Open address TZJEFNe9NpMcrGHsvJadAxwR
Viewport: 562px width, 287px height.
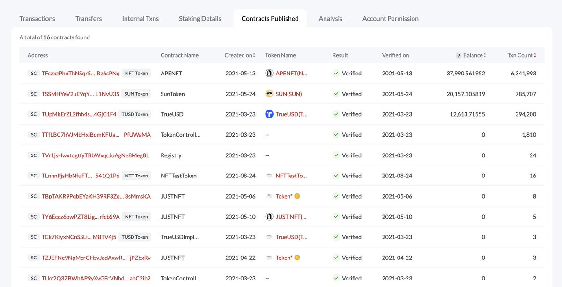96,258
